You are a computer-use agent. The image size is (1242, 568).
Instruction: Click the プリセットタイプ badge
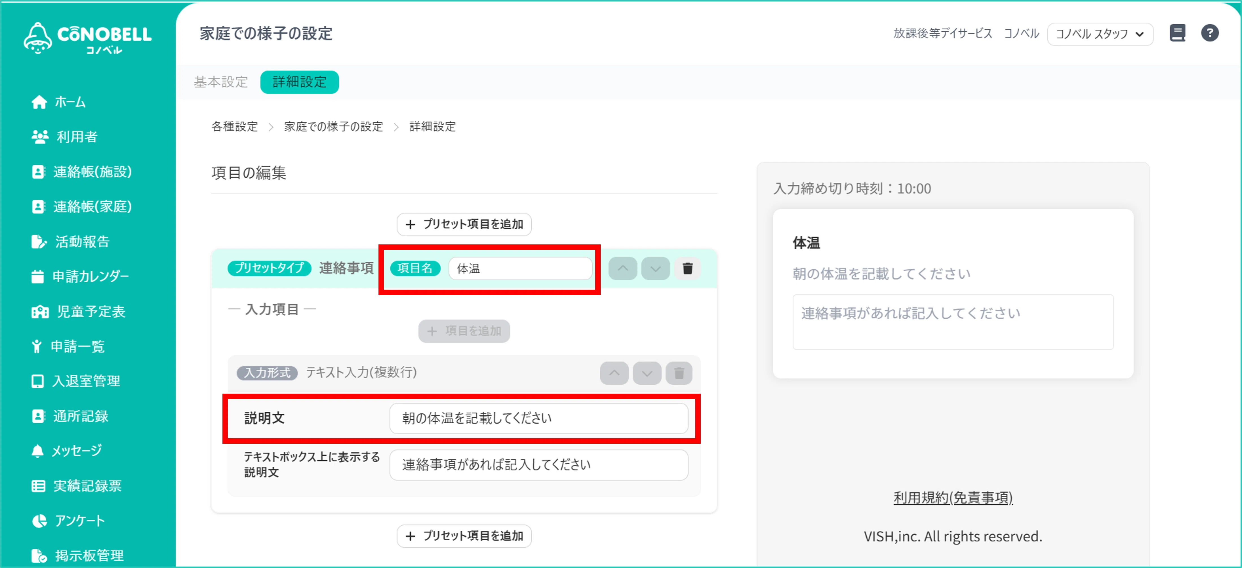pos(269,268)
